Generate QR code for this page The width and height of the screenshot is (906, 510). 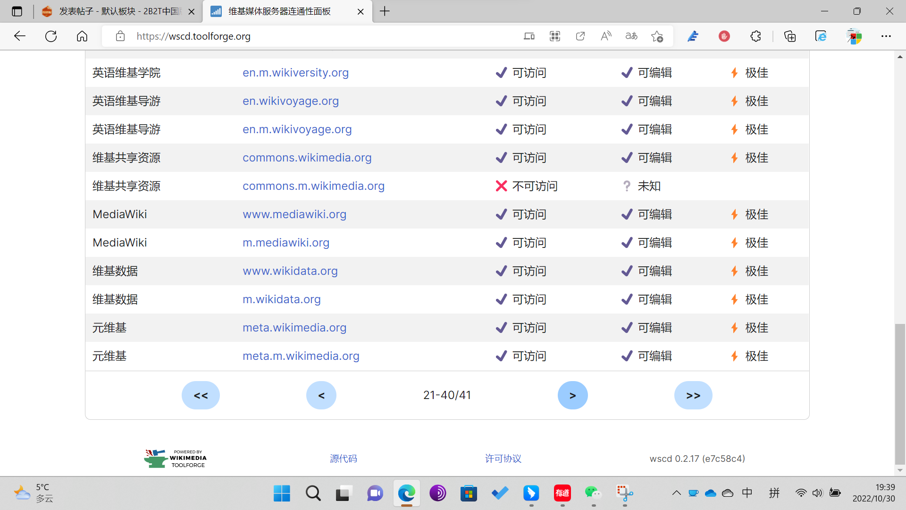point(555,36)
